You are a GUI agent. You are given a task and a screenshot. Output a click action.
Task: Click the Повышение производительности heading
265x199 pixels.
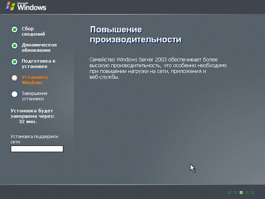click(136, 35)
